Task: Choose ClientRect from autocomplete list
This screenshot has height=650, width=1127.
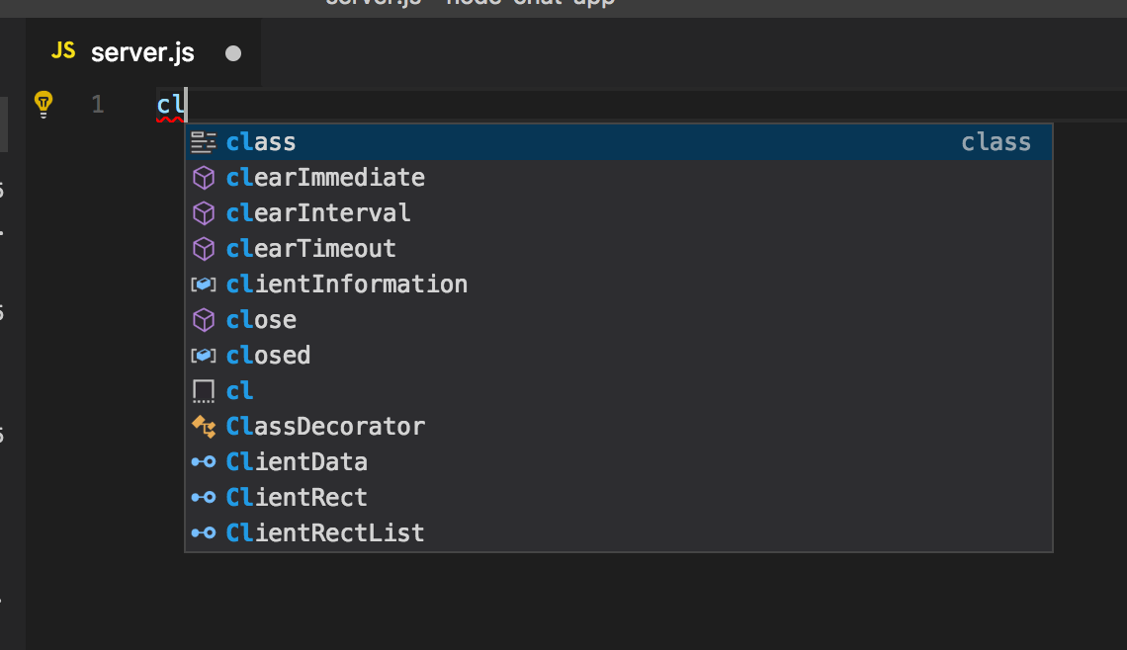Action: tap(619, 498)
